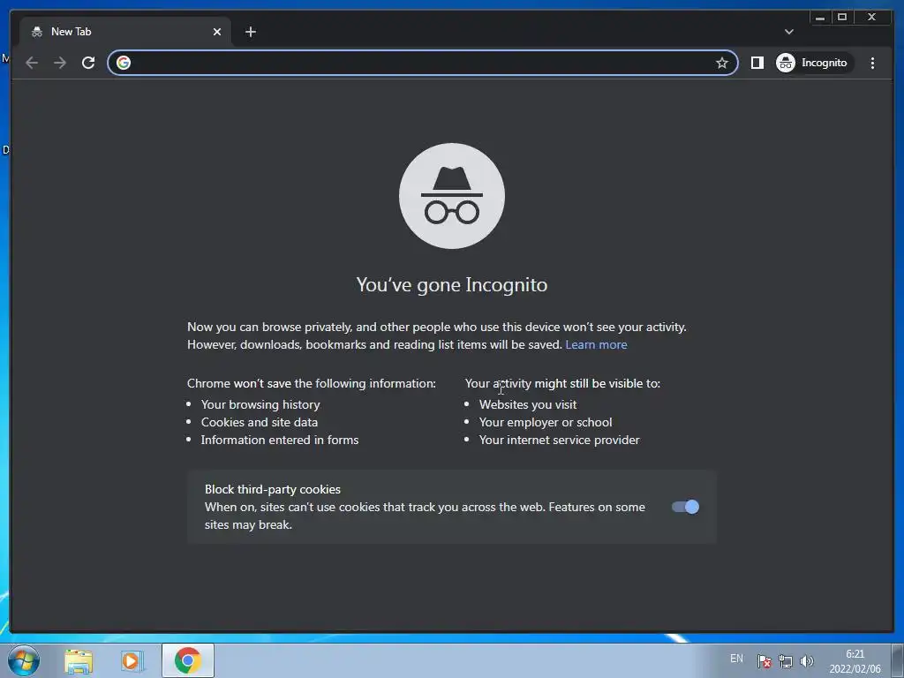This screenshot has width=904, height=678.
Task: Click "Cookies and site data" bullet text
Action: (260, 423)
